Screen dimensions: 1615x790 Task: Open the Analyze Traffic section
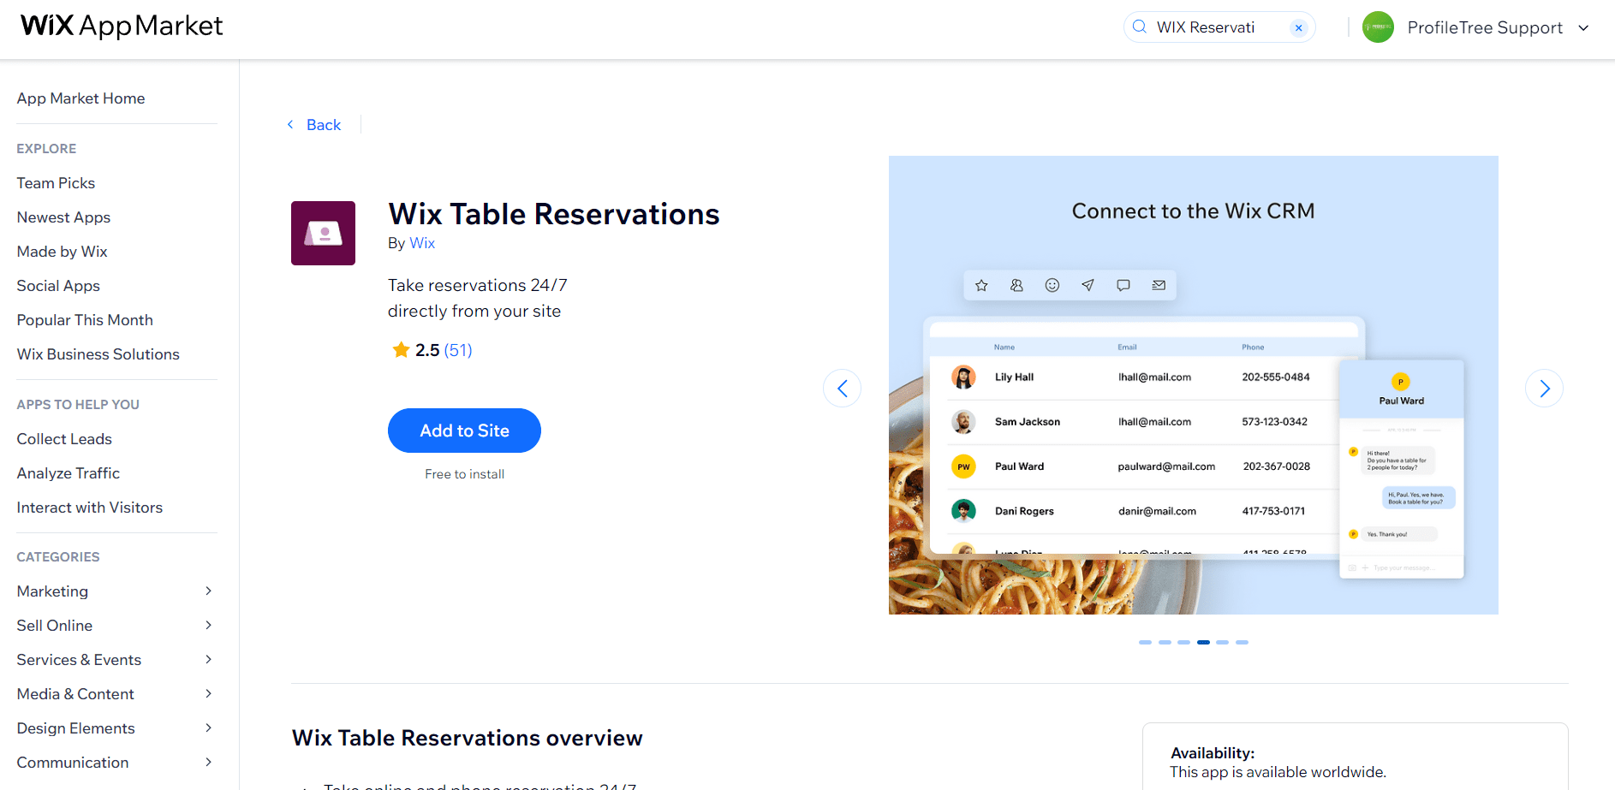click(68, 473)
